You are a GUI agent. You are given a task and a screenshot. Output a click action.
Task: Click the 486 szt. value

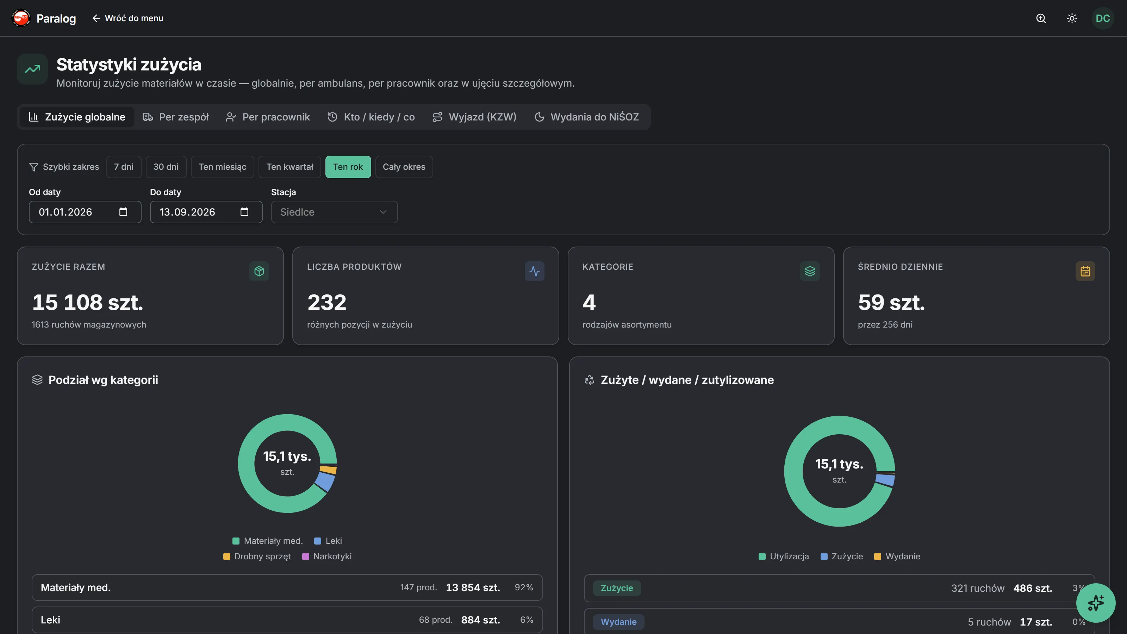coord(1033,588)
